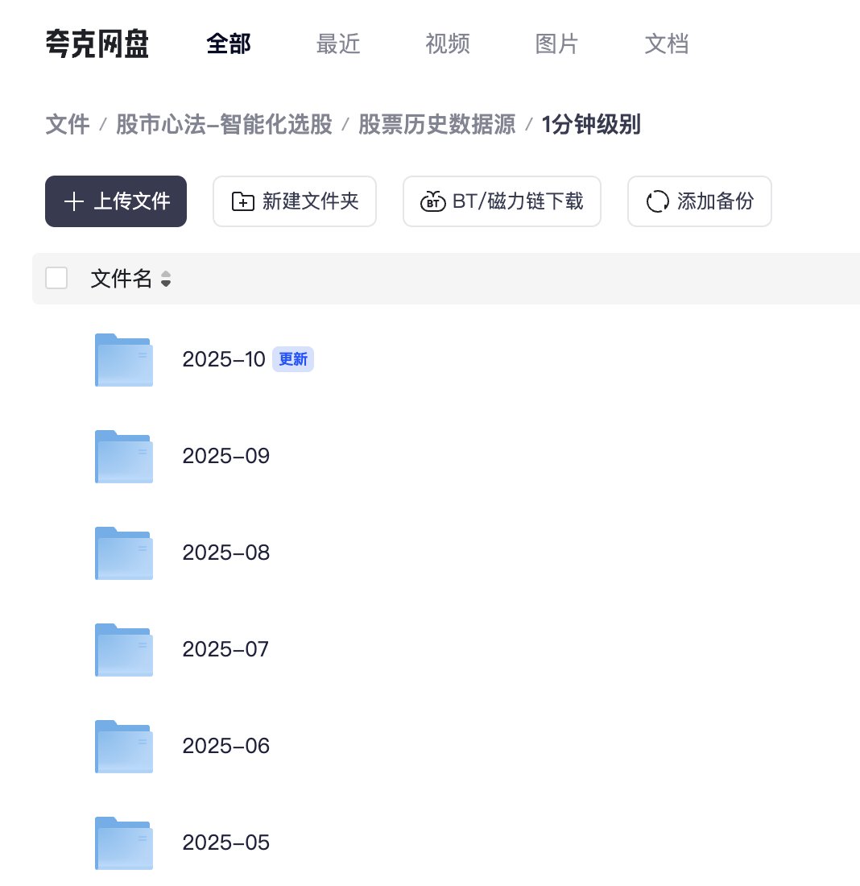Switch to the 视频 tab
Image resolution: width=860 pixels, height=886 pixels.
[448, 44]
